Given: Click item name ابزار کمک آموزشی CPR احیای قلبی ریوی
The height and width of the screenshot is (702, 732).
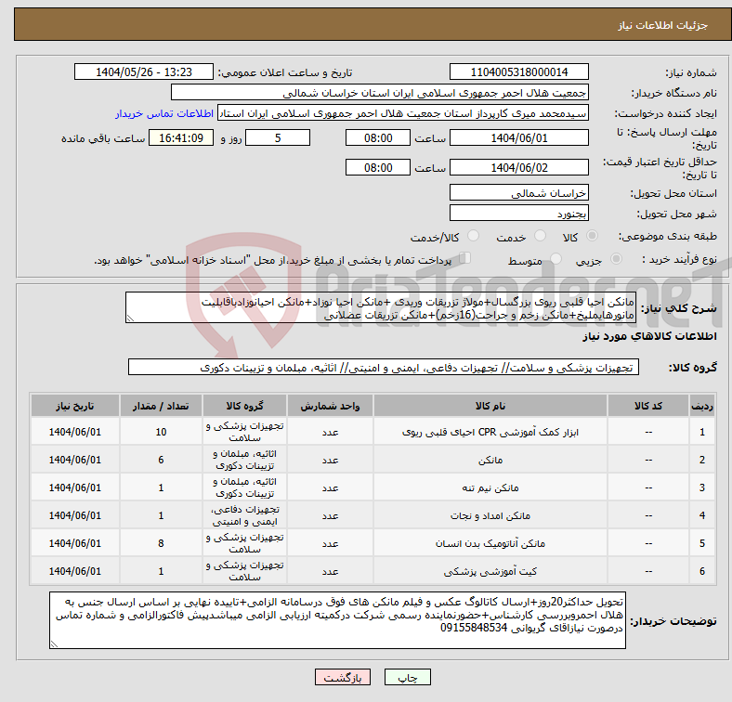Looking at the screenshot, I should point(490,432).
